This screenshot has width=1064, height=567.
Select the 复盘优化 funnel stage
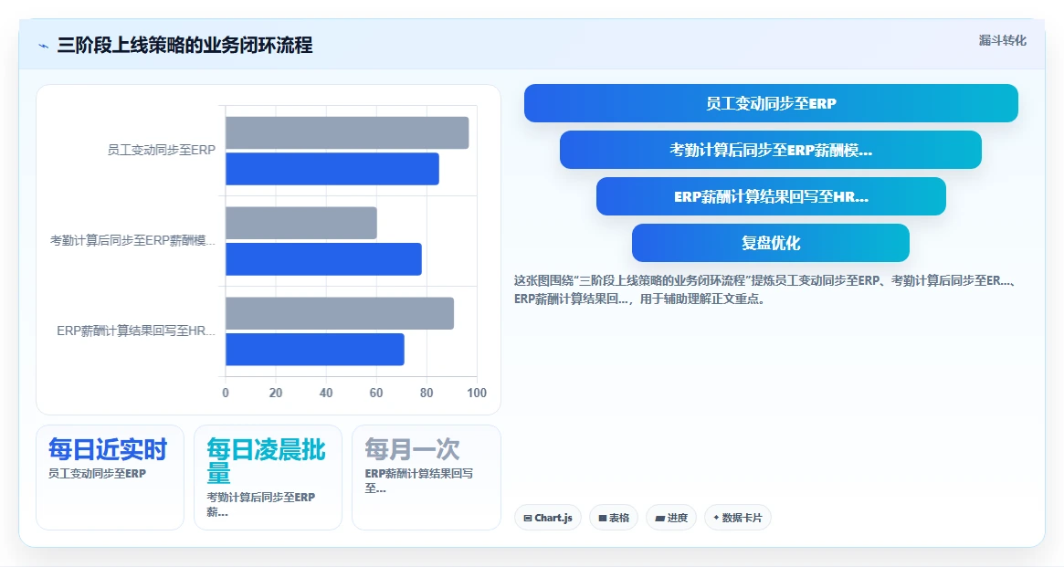[771, 243]
